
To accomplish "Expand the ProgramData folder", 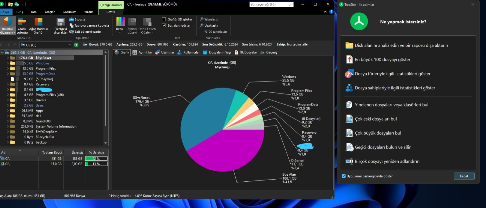I will click(x=8, y=74).
